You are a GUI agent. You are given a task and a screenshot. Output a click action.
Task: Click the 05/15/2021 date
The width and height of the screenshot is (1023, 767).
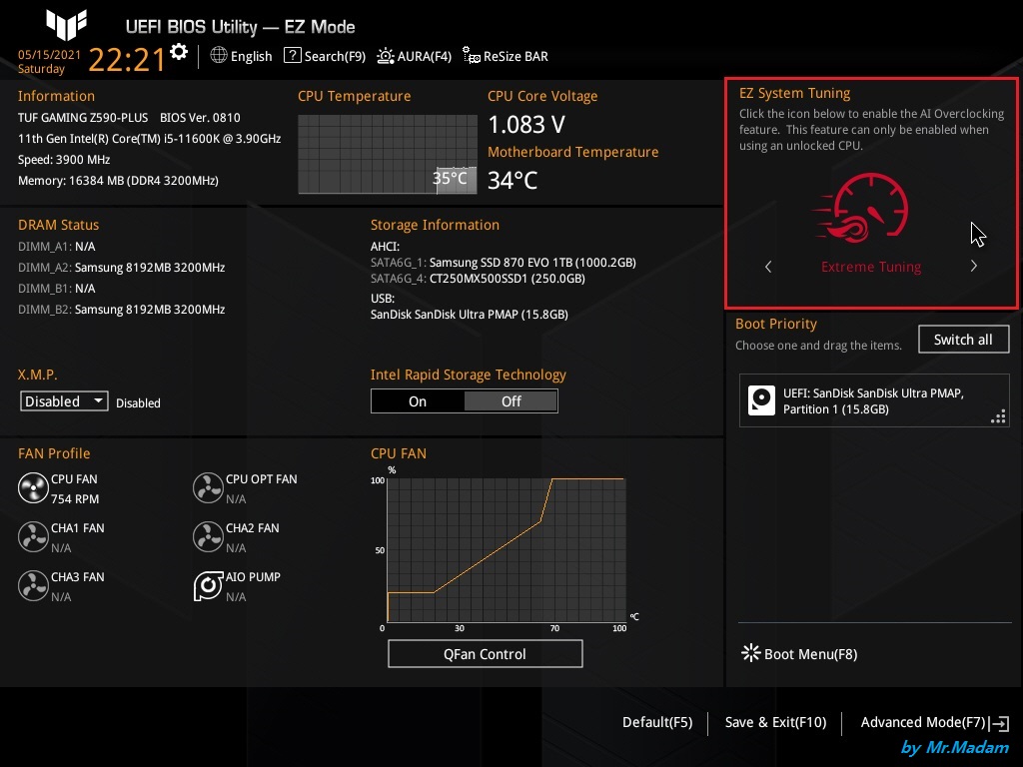click(49, 54)
